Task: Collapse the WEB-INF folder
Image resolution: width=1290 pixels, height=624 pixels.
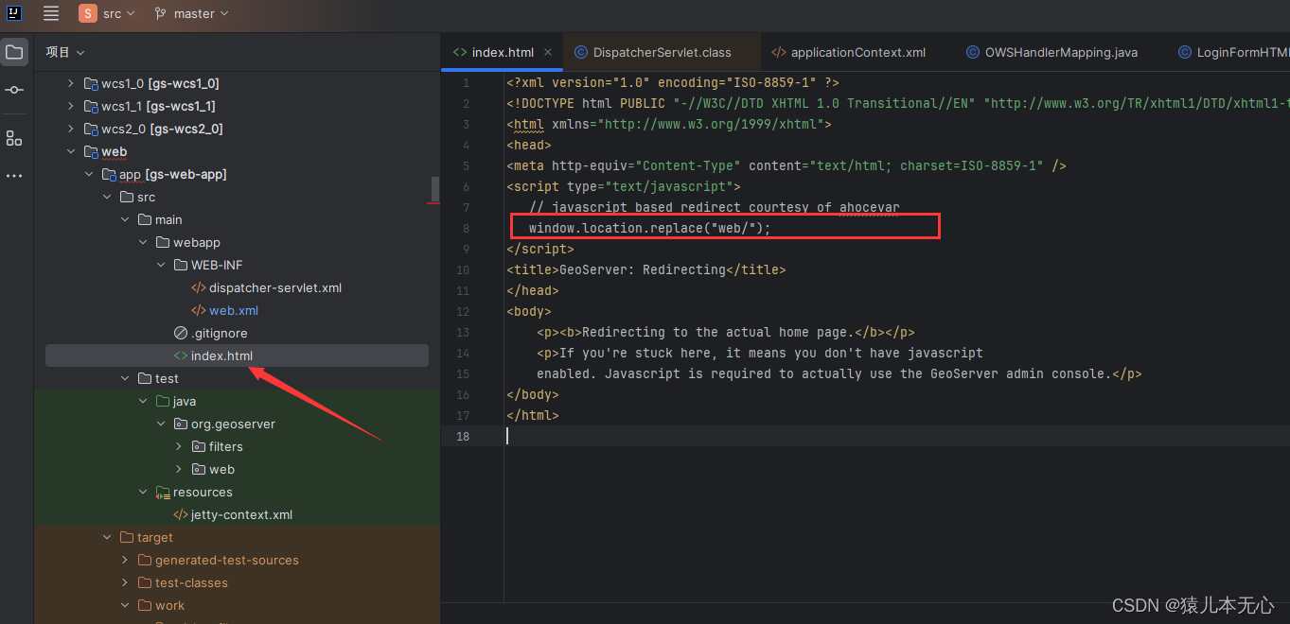Action: (161, 265)
